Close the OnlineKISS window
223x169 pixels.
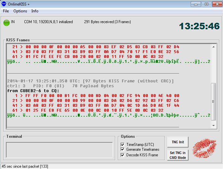tap(217, 4)
